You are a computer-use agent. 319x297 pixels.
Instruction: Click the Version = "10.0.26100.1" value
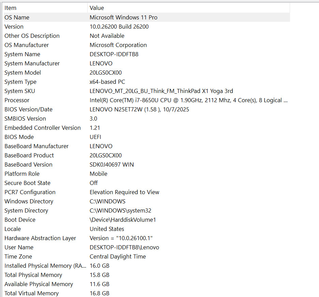point(121,238)
